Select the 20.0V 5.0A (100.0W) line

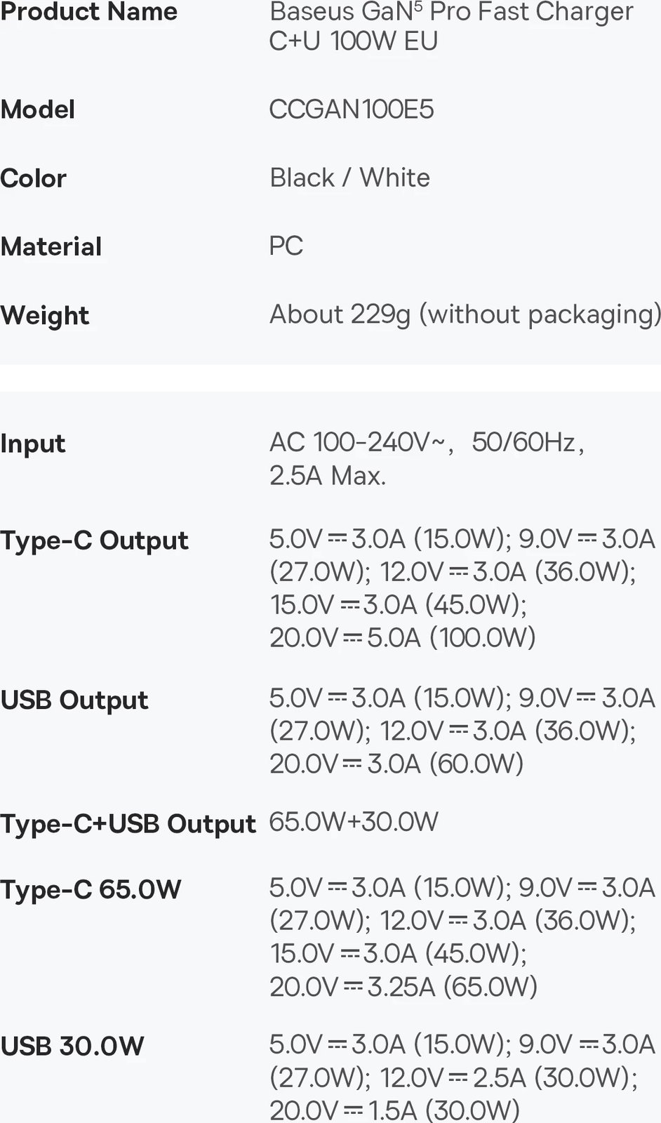point(402,637)
